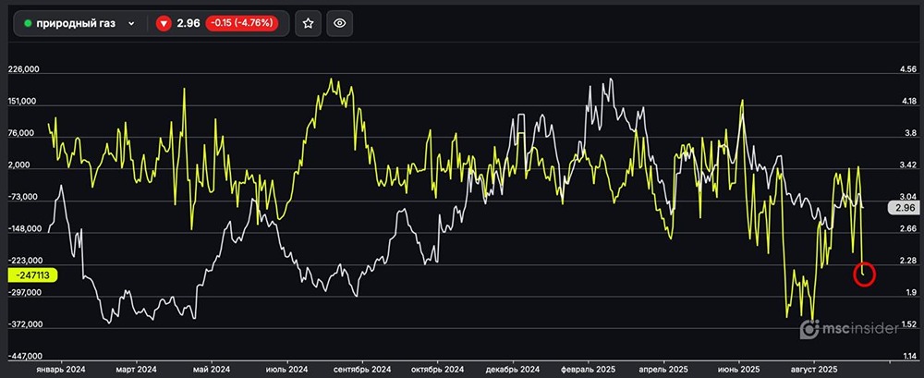
Task: Click the -447,000 left axis label
Action: point(25,356)
